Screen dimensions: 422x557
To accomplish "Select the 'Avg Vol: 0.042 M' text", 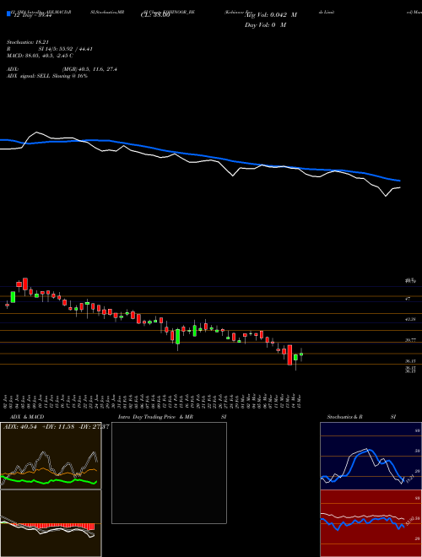I will pyautogui.click(x=271, y=15).
